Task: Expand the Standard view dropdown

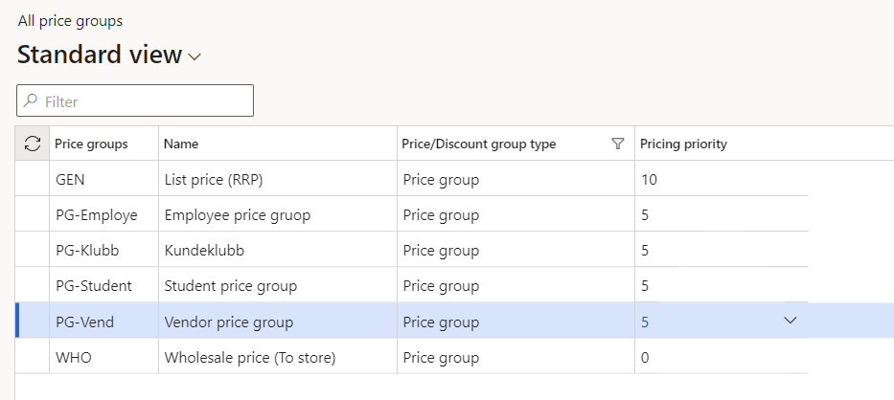Action: click(195, 56)
